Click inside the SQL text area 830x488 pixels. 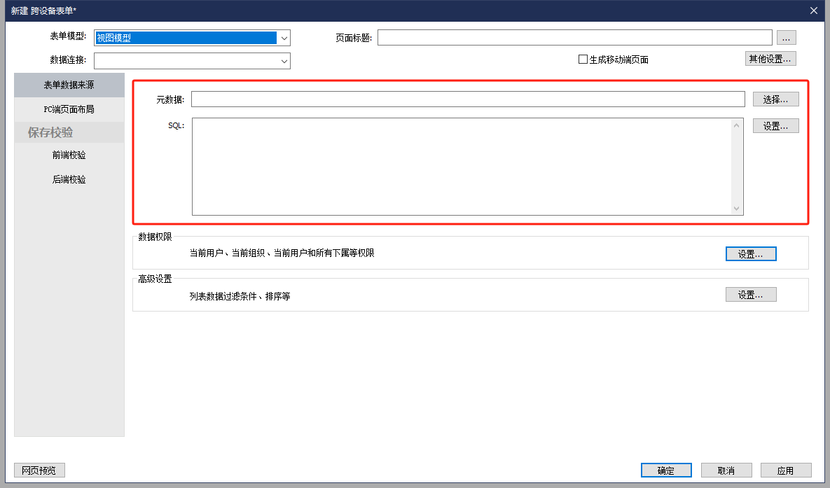coord(461,166)
